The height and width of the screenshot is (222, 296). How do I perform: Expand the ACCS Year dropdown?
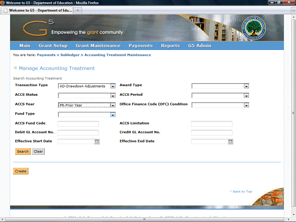pyautogui.click(x=113, y=105)
